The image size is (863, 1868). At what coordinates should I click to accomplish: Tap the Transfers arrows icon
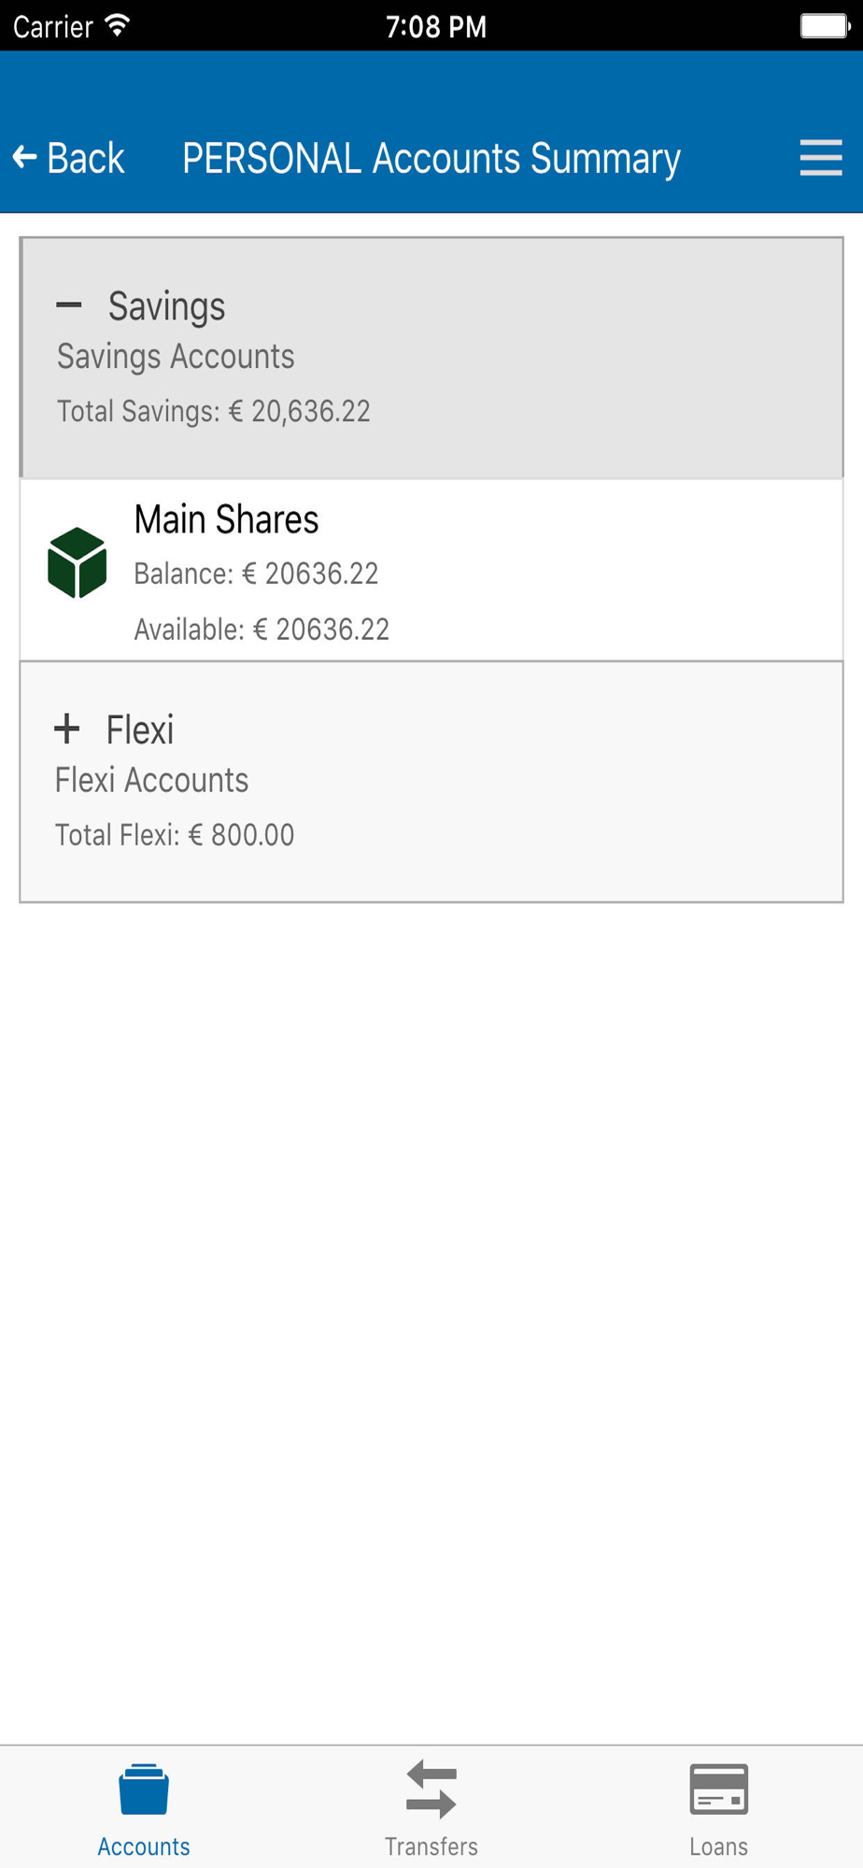(431, 1790)
